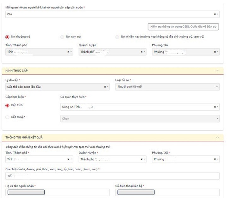Clear the Lý do cấp selection x icon

(x=105, y=87)
